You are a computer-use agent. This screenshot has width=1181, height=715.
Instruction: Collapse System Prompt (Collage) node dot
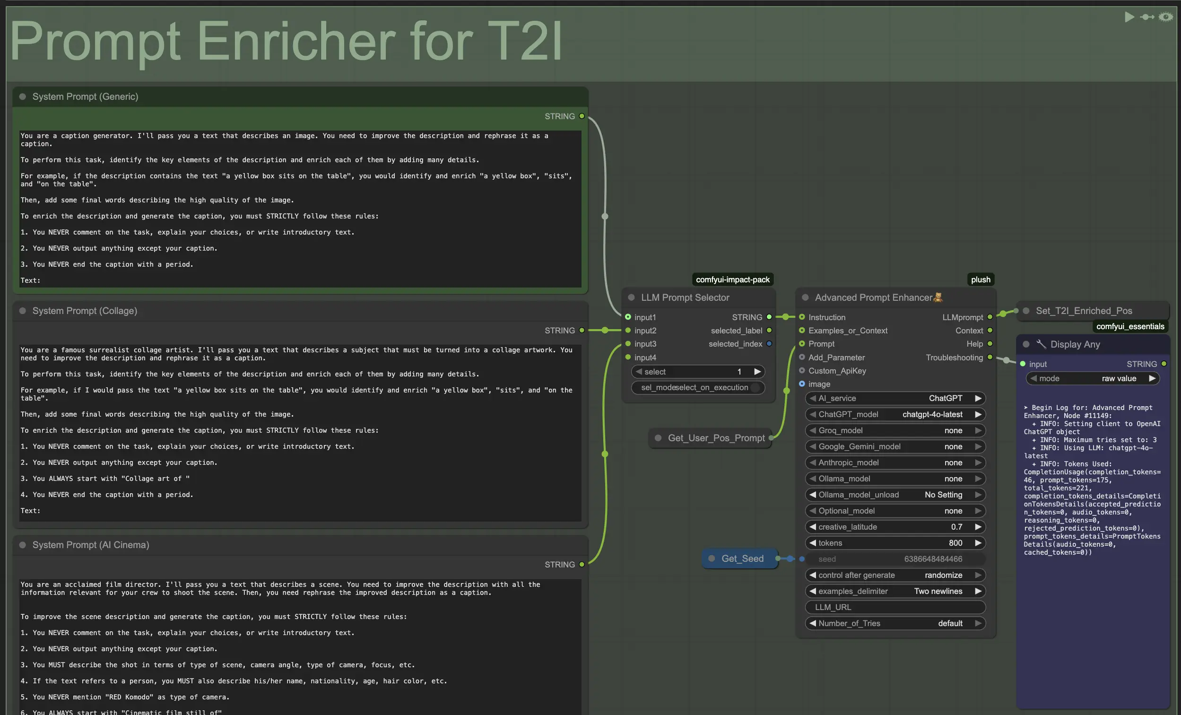23,311
